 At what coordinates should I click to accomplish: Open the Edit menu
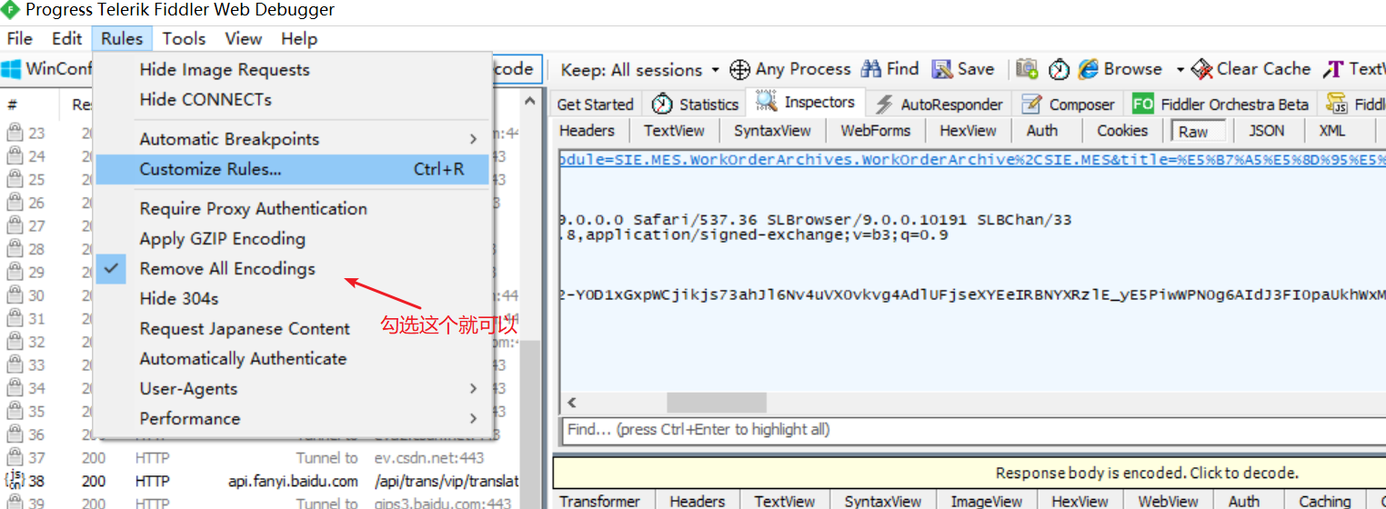tap(66, 38)
